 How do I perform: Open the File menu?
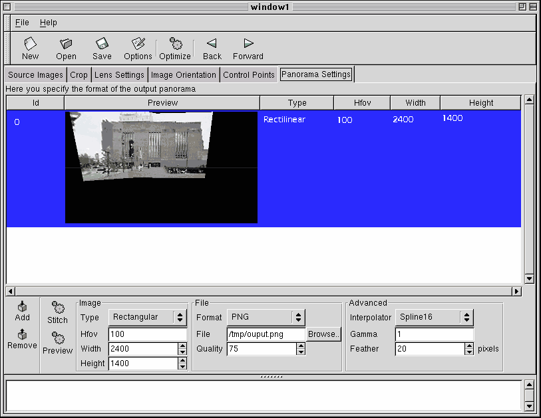22,22
